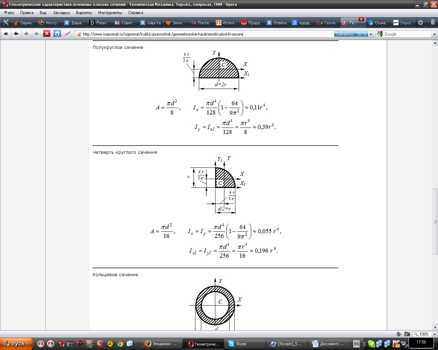
Task: Click the Кольцевое сечение heading
Action: [115, 275]
